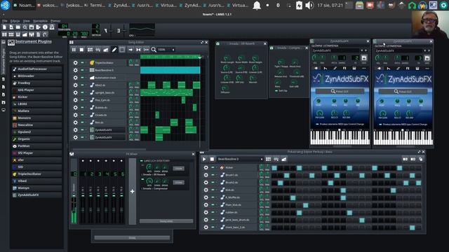The image size is (449, 252).
Task: Open the upright_bass.ds track gear menu
Action: [75, 92]
